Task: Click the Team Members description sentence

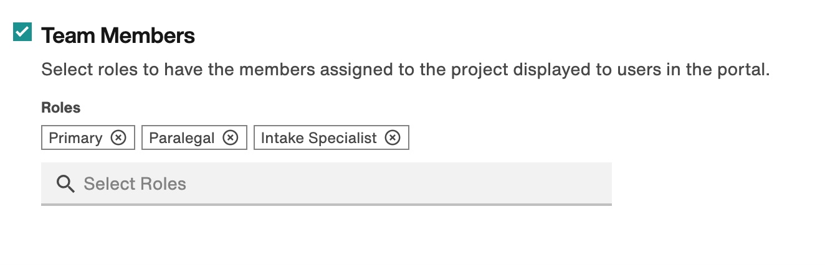Action: 406,70
